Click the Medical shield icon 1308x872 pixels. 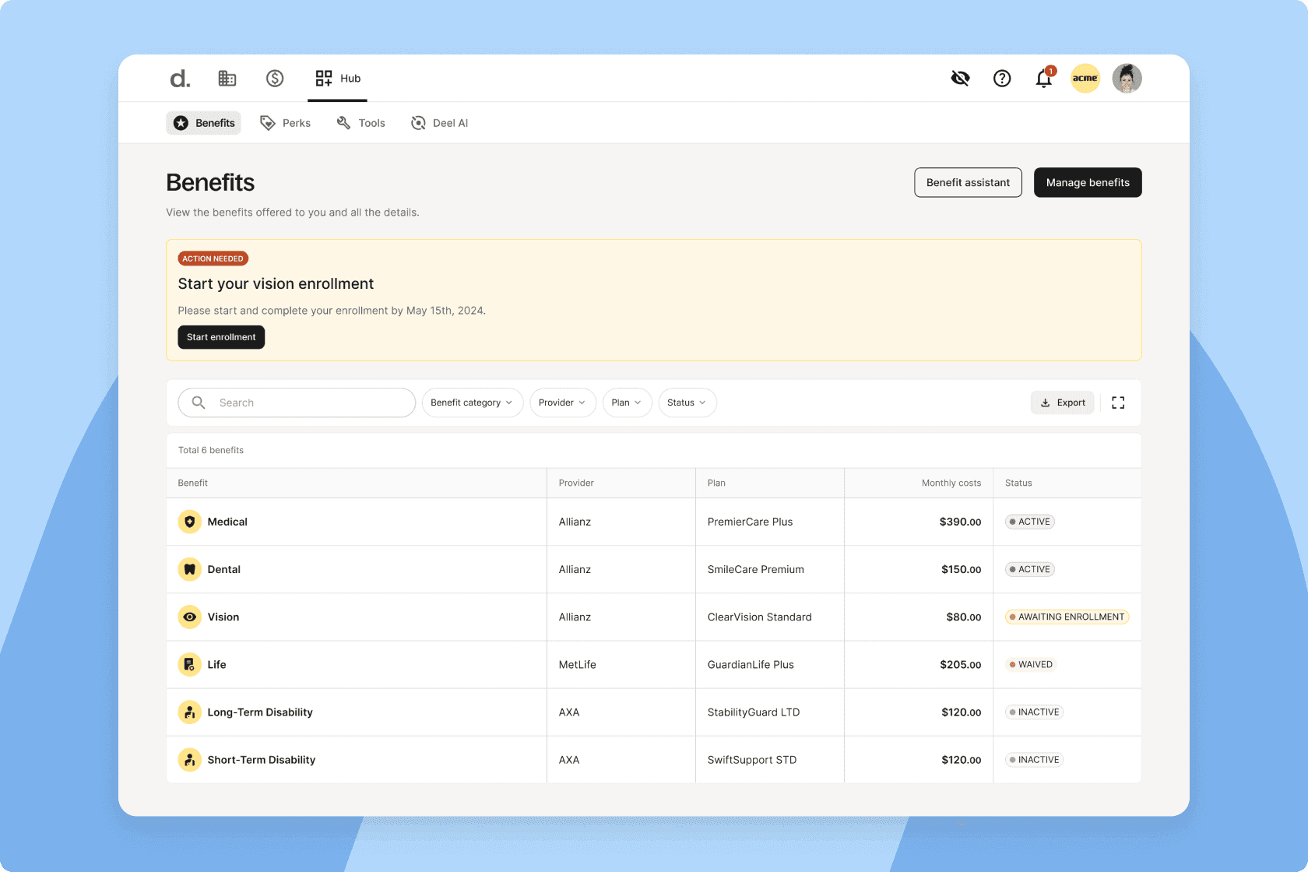coord(189,522)
